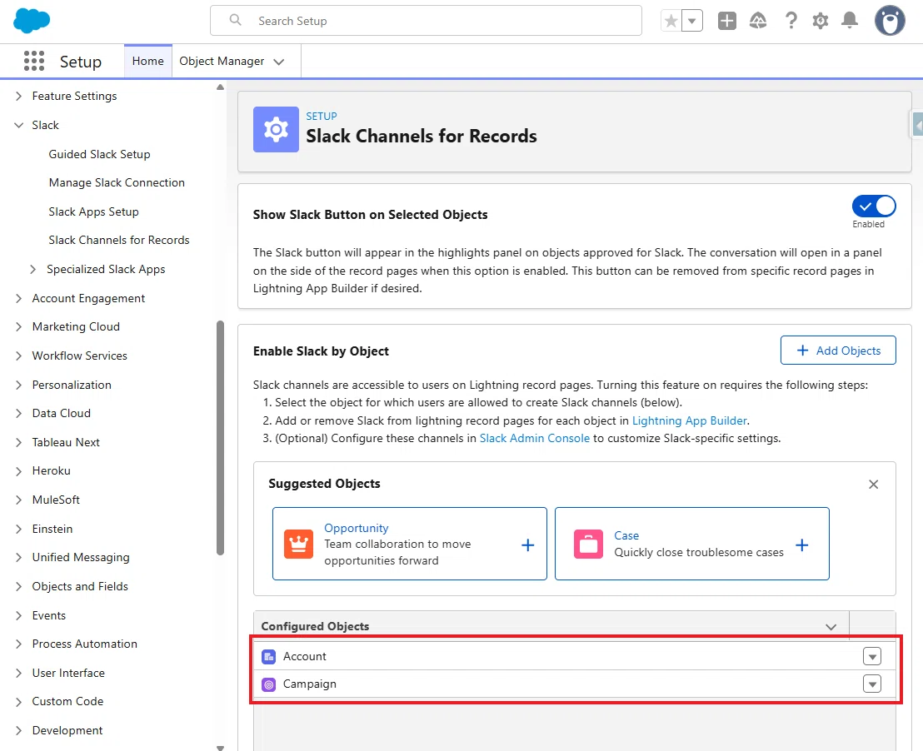Expand the Process Automation node
This screenshot has width=923, height=751.
(19, 644)
